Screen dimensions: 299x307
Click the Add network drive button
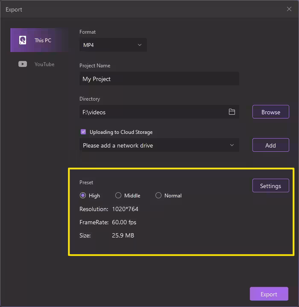[270, 145]
